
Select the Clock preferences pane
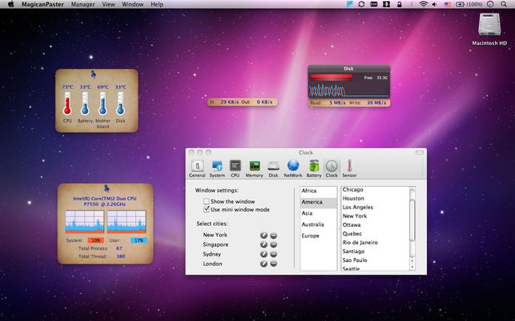click(332, 168)
